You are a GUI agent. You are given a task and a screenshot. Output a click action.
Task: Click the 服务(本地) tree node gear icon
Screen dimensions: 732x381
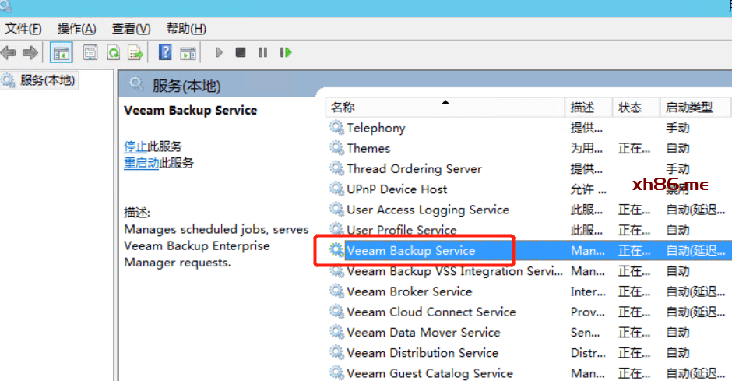point(8,80)
